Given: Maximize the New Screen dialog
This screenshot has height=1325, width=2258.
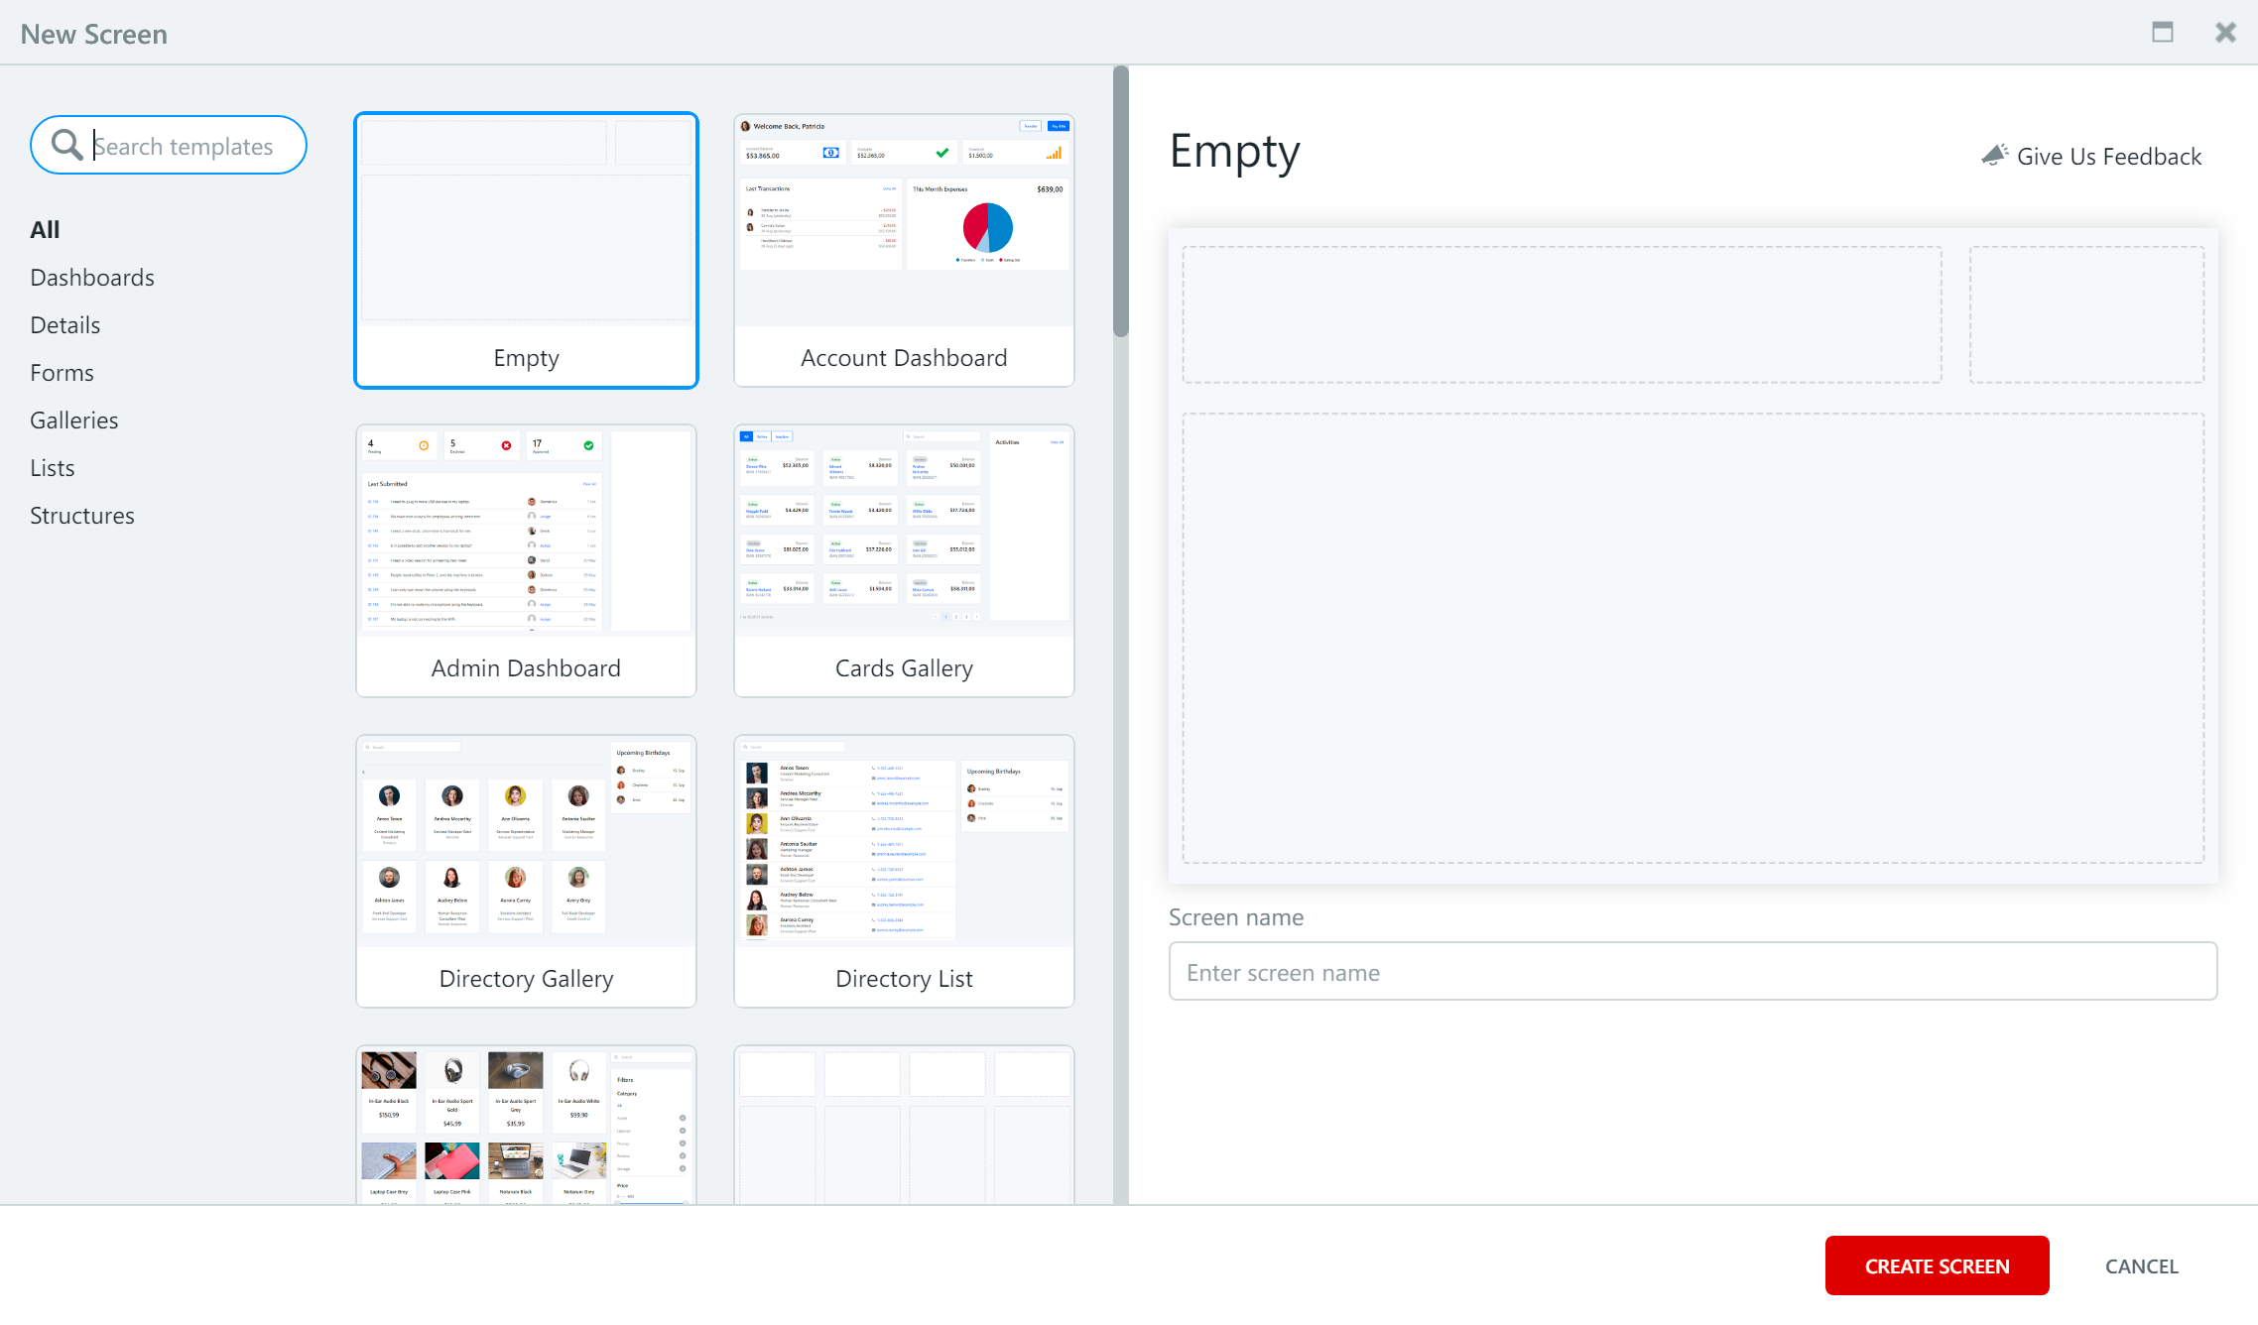Looking at the screenshot, I should click(x=2163, y=33).
